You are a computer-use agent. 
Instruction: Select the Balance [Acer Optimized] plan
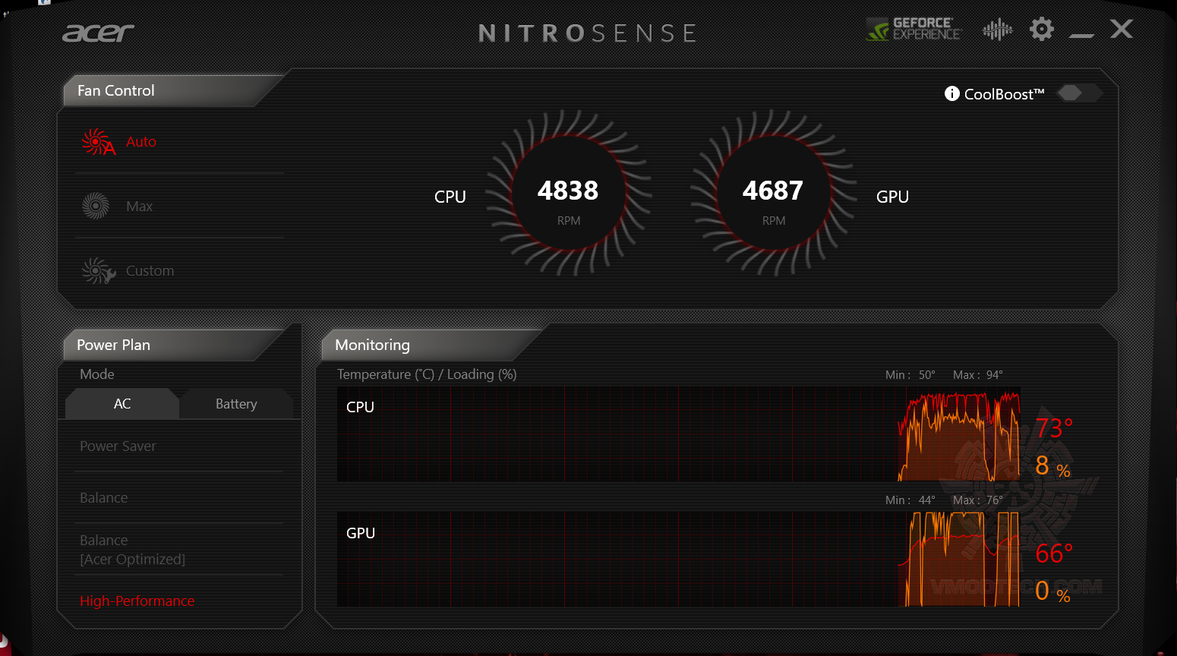[x=133, y=550]
